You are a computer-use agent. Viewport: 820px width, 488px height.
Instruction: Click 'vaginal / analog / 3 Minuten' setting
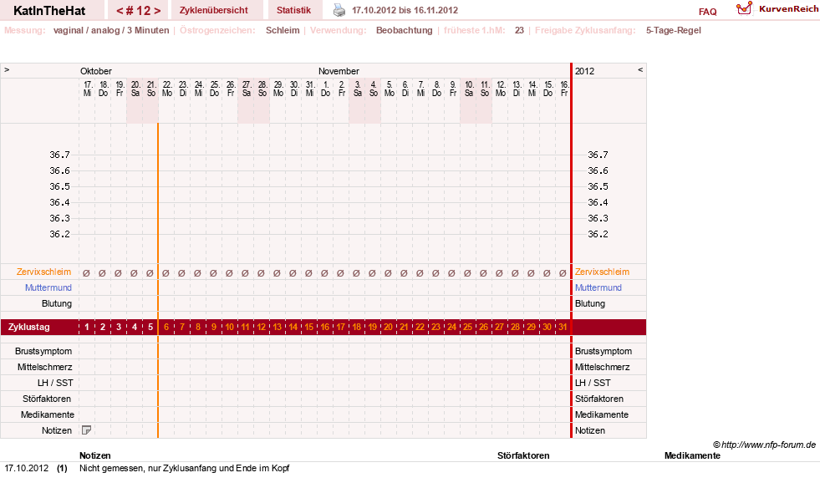(111, 30)
